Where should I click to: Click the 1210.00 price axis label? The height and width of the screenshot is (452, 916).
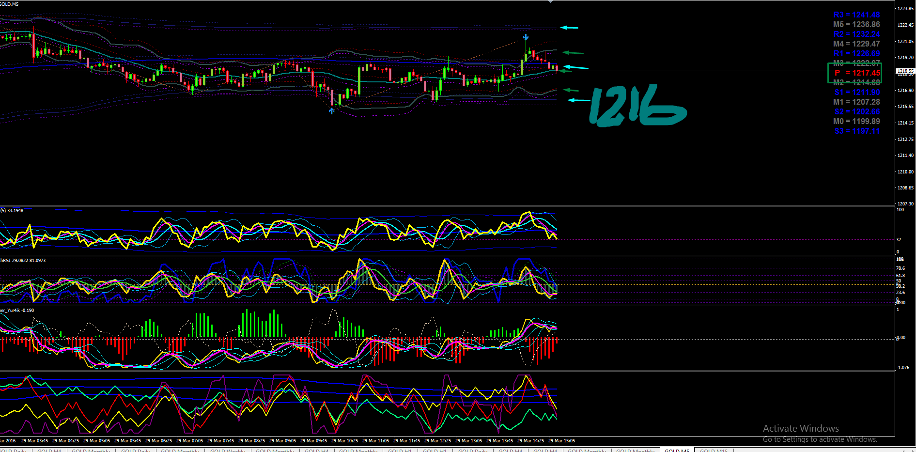[x=905, y=171]
